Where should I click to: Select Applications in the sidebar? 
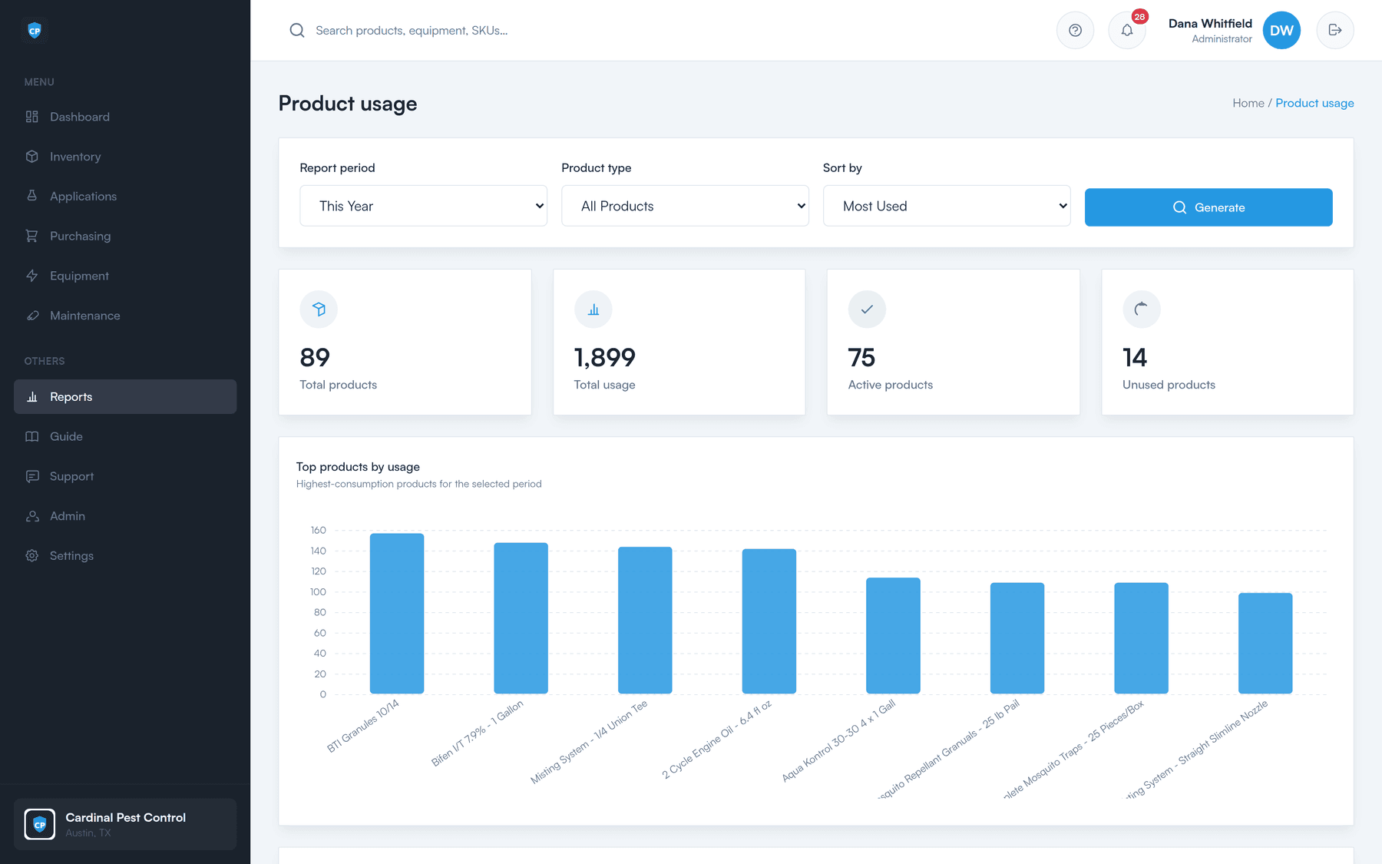click(x=125, y=196)
